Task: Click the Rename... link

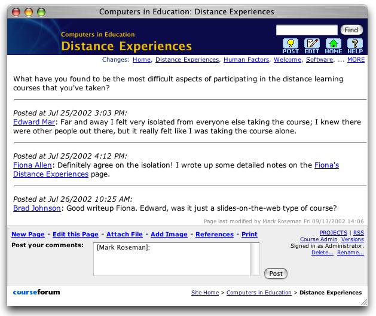Action: point(350,253)
